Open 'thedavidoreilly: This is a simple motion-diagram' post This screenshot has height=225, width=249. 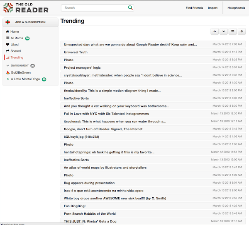(x=153, y=91)
